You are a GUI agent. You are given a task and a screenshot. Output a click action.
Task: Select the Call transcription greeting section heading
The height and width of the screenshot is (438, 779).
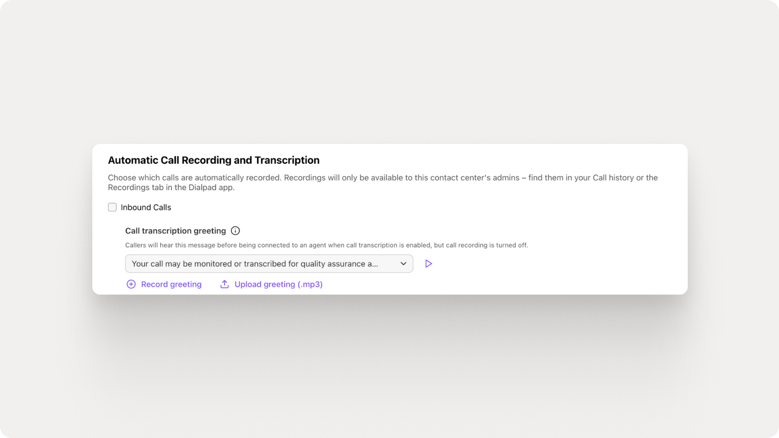tap(175, 231)
